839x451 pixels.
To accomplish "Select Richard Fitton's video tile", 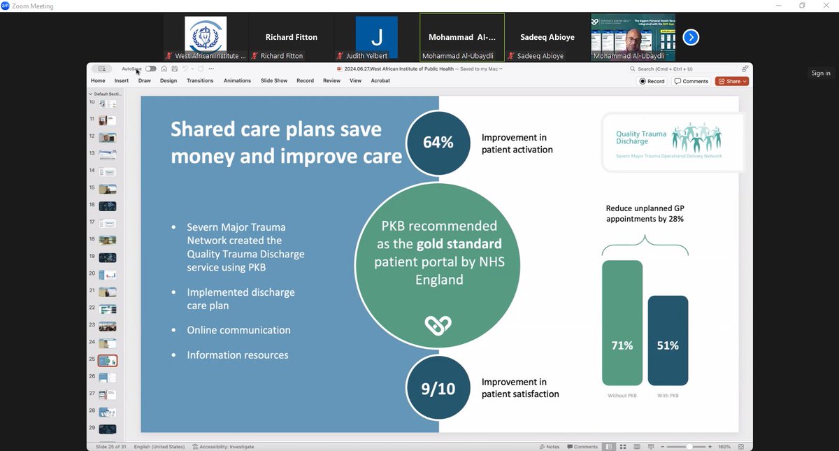I will [x=291, y=37].
